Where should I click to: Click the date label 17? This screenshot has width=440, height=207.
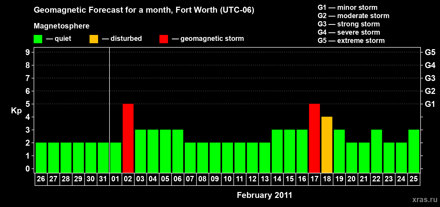click(x=314, y=179)
